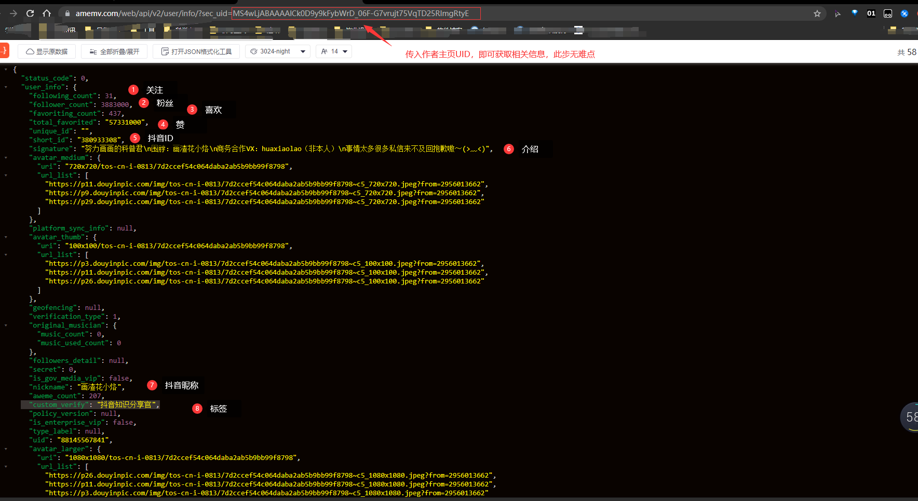Click the 全部折叠/展开 button

(114, 51)
